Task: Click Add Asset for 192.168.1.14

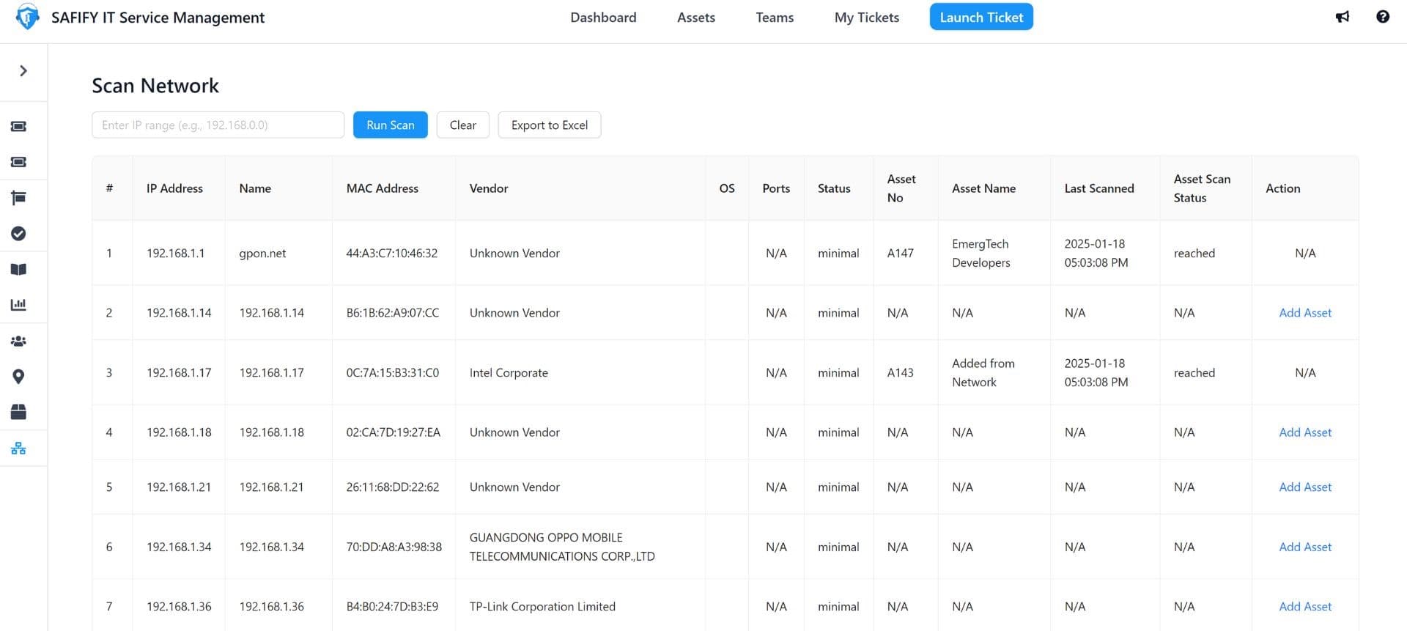Action: click(x=1304, y=313)
